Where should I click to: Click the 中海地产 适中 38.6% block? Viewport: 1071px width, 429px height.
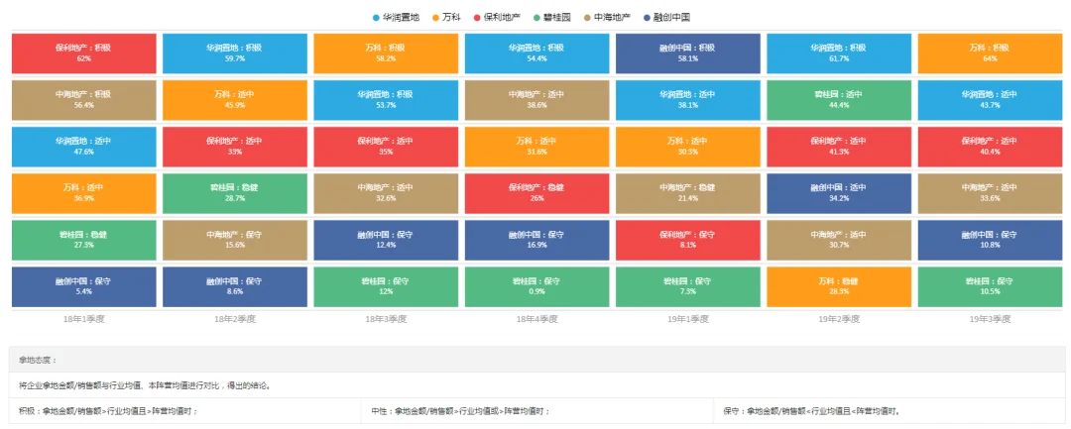pyautogui.click(x=536, y=100)
